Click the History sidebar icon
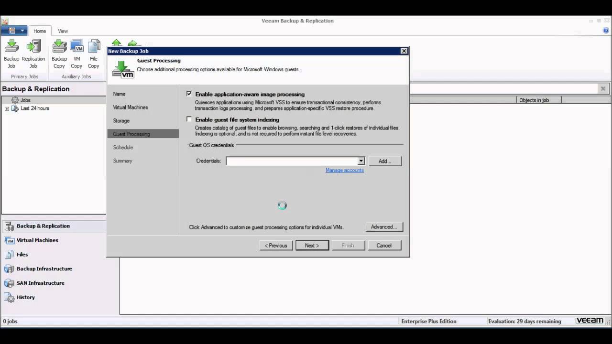 pos(9,297)
